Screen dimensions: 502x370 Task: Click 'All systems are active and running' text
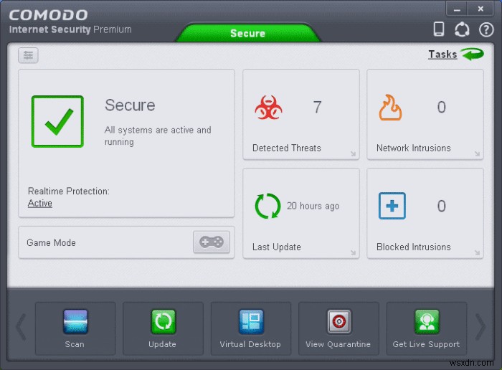(x=158, y=136)
